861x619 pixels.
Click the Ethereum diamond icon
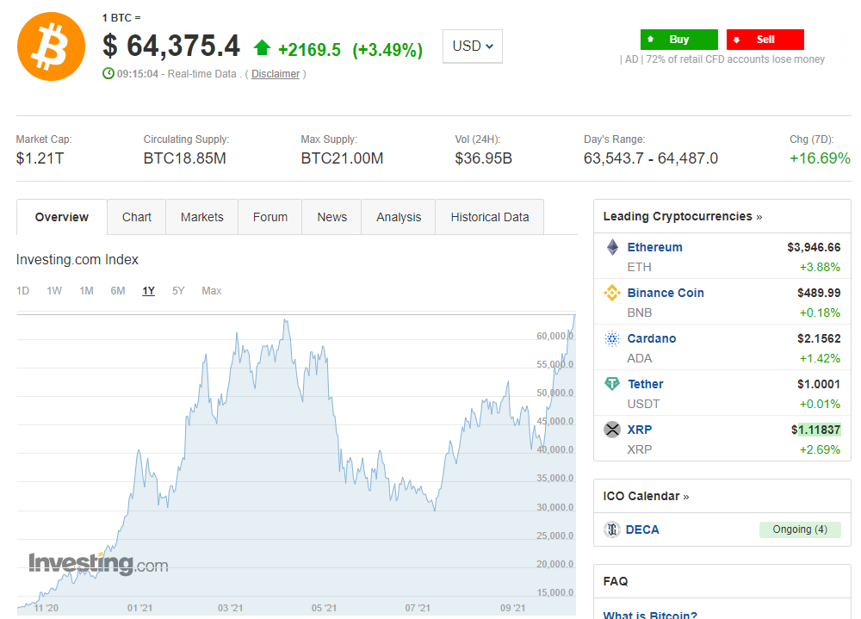click(x=612, y=247)
